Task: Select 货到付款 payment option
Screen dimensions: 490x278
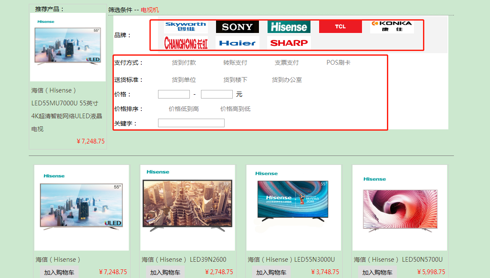Action: point(184,63)
